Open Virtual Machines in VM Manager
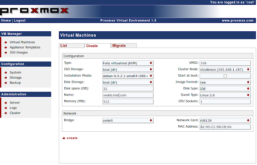This screenshot has height=165, width=257. (x=22, y=42)
